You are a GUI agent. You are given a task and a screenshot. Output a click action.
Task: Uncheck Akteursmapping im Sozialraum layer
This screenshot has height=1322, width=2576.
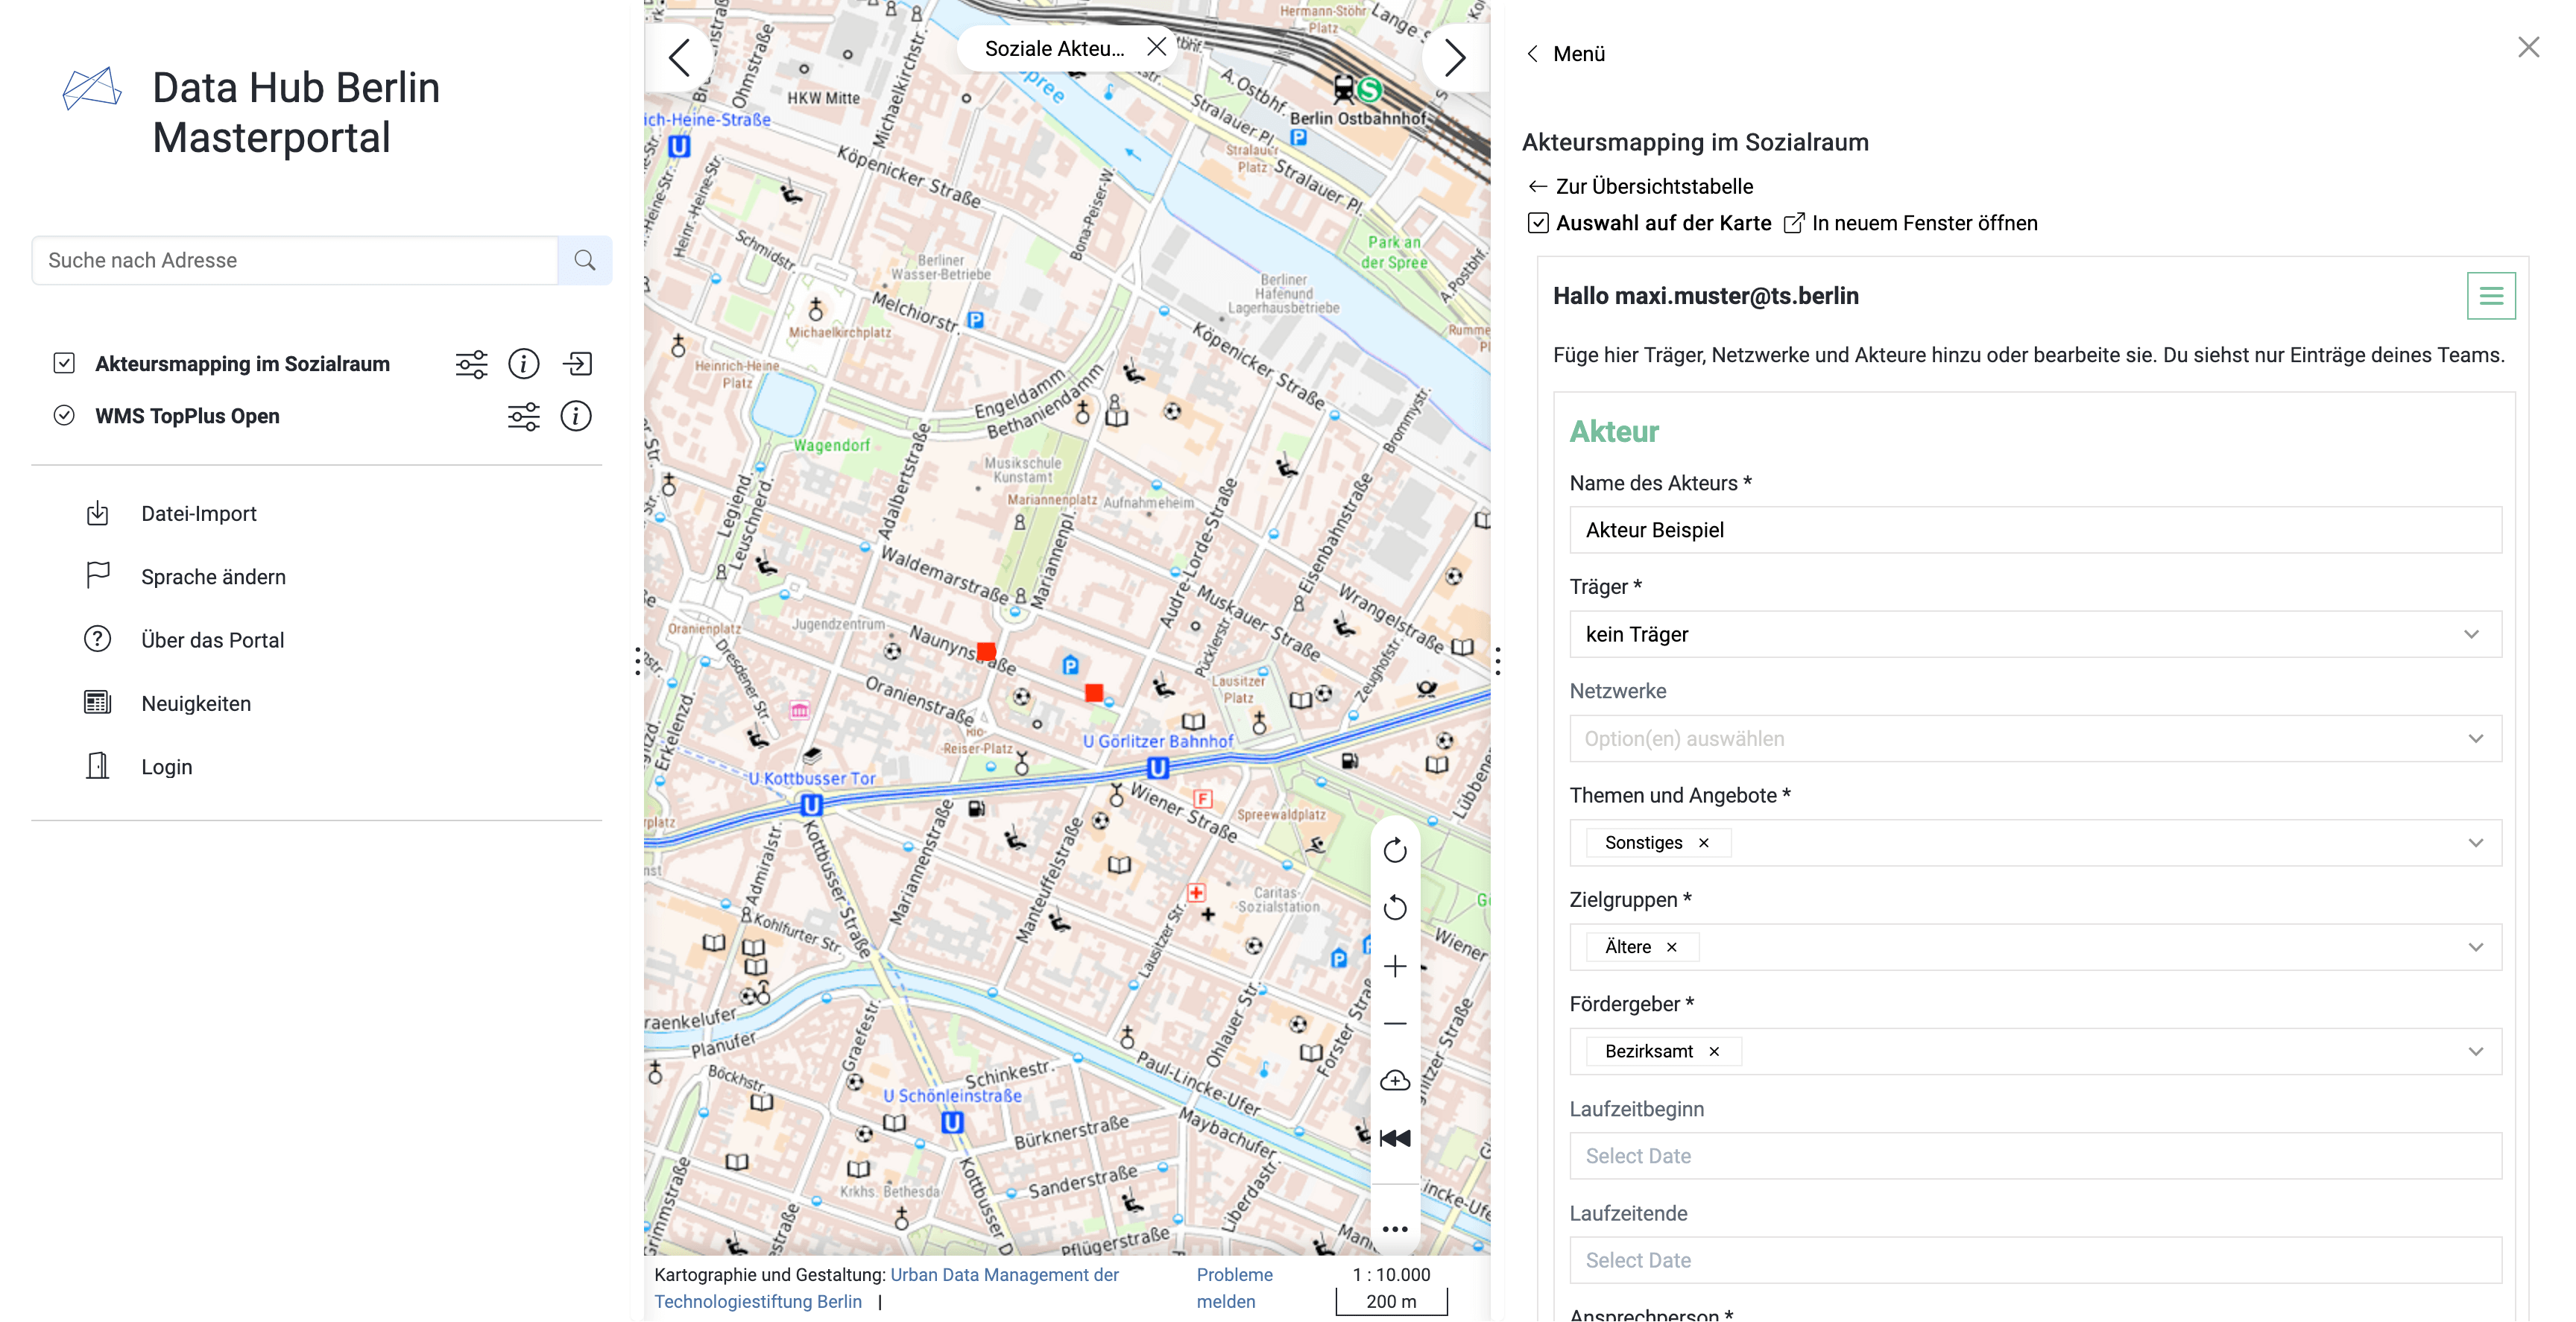pos(63,363)
